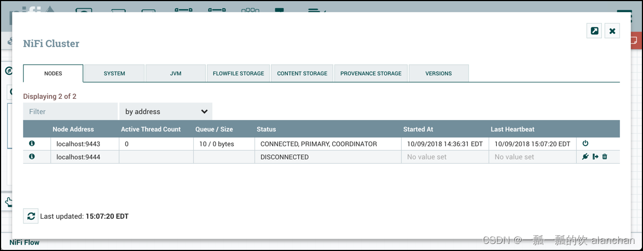643x251 pixels.
Task: Sort by Status column header
Action: (266, 129)
